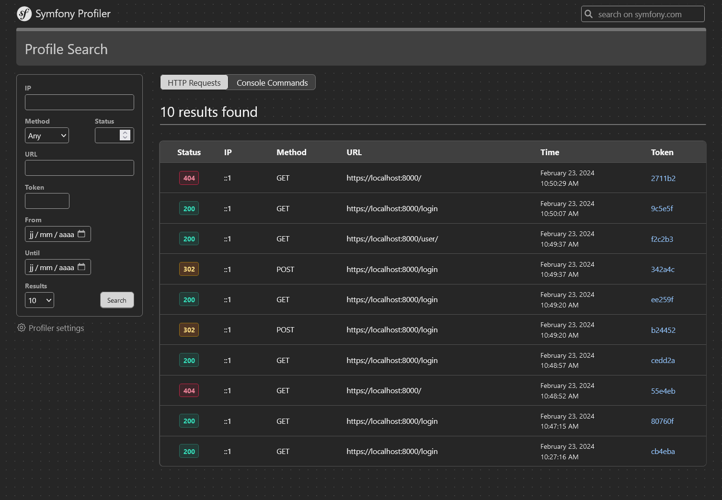Click the Symfony logo in the header
The width and height of the screenshot is (722, 500).
(x=24, y=14)
